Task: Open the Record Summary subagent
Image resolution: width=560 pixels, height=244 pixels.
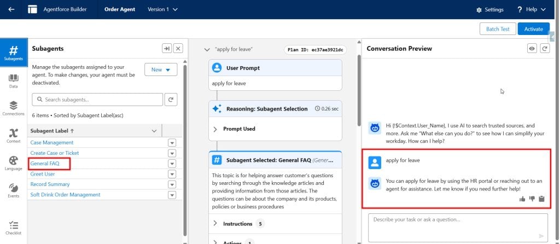Action: pyautogui.click(x=50, y=184)
